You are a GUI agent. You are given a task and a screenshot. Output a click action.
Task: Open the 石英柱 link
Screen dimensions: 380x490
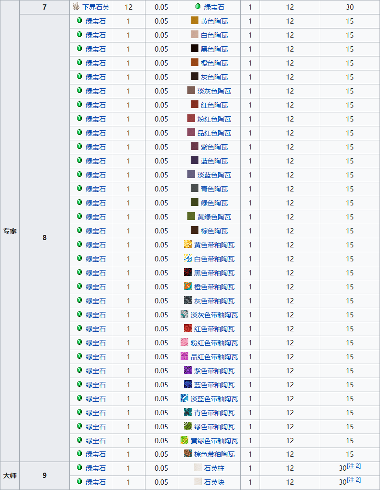point(214,468)
